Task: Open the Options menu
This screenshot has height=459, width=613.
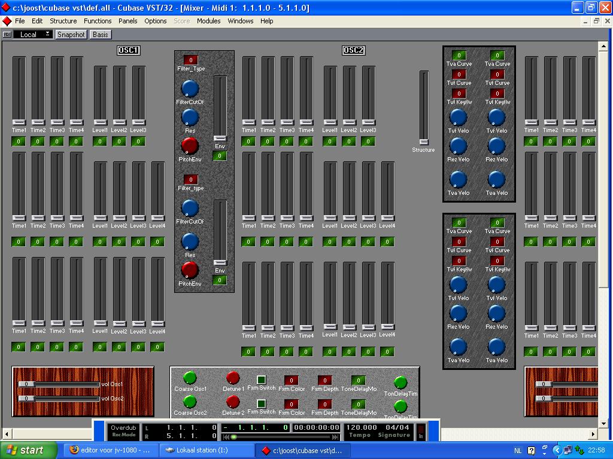Action: 155,21
